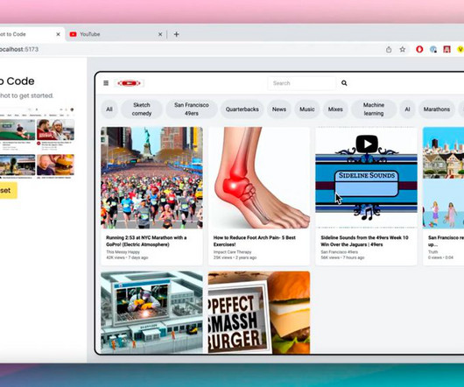
Task: Click '42K views · 7 days ago' text
Action: [127, 257]
